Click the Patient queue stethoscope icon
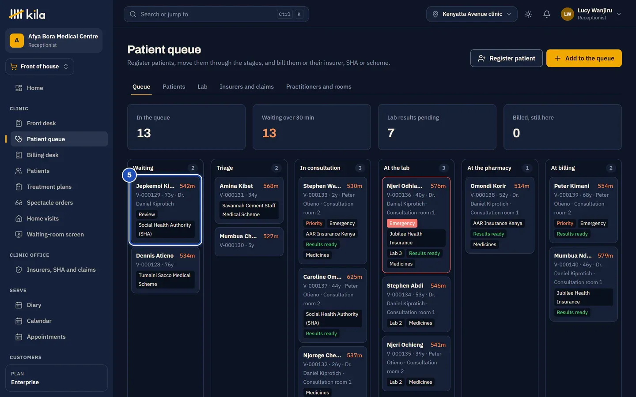Image resolution: width=636 pixels, height=397 pixels. [x=19, y=139]
